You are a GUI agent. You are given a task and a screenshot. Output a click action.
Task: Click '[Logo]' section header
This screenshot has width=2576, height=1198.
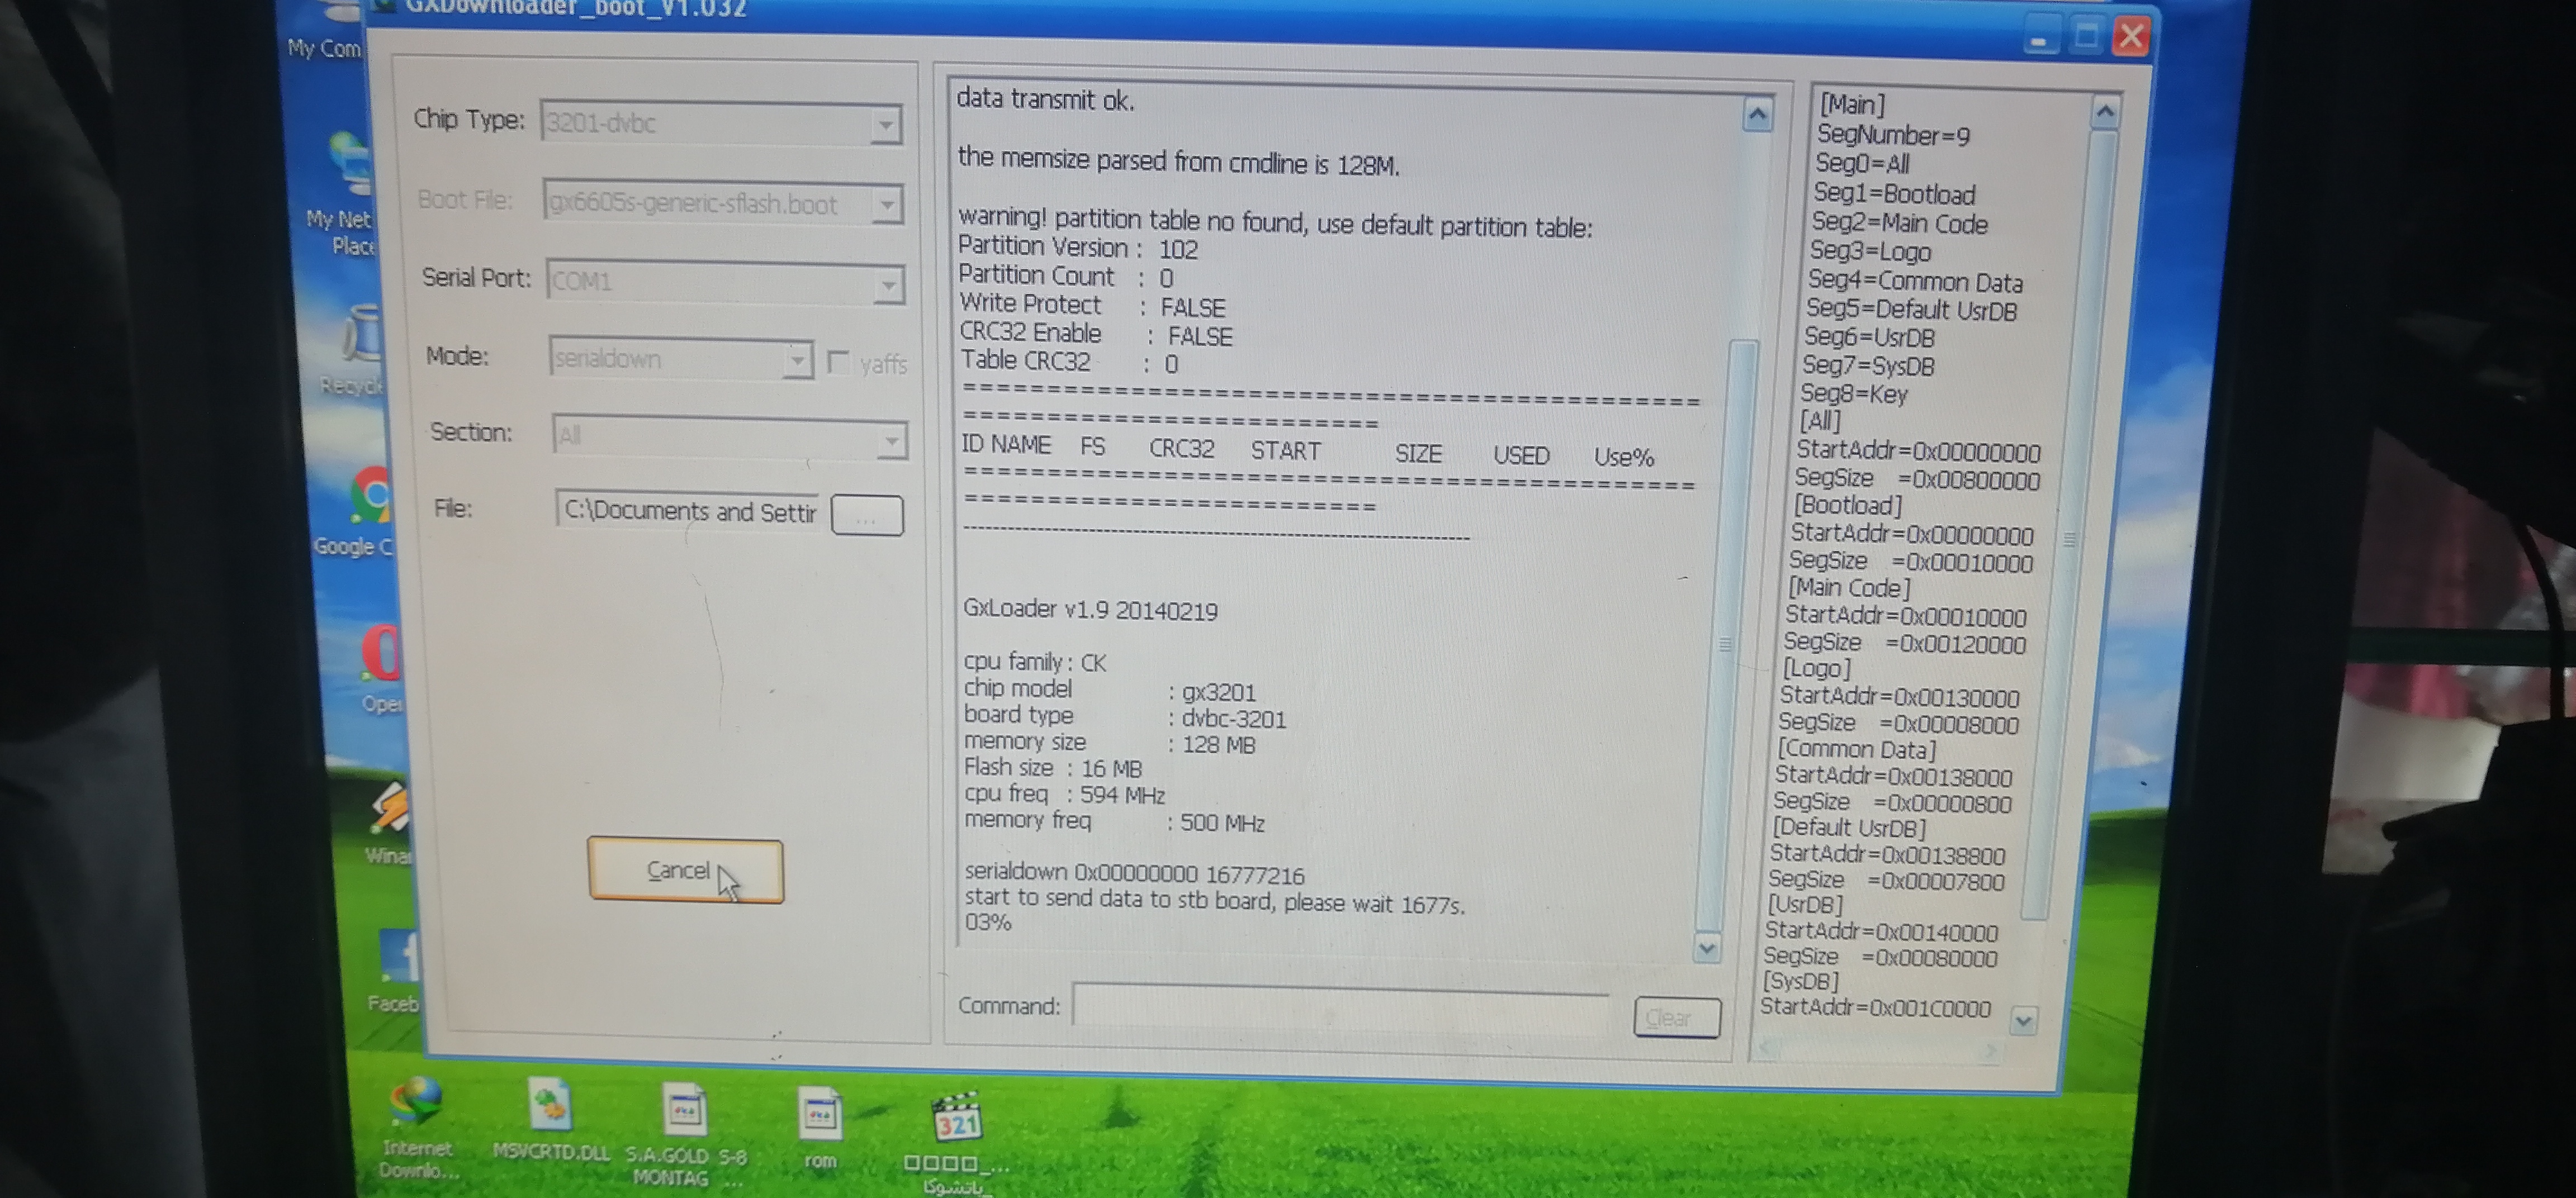(x=1817, y=668)
